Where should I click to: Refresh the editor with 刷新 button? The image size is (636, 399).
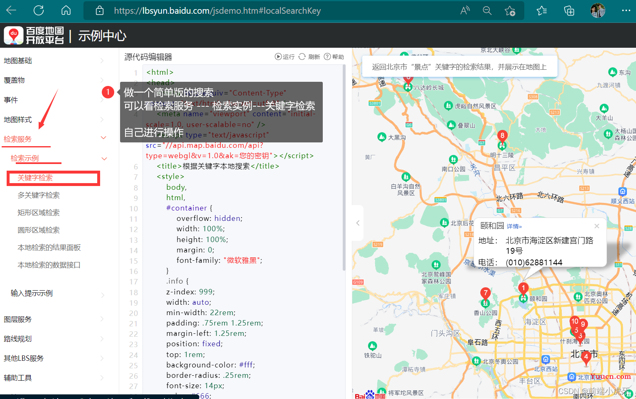309,57
